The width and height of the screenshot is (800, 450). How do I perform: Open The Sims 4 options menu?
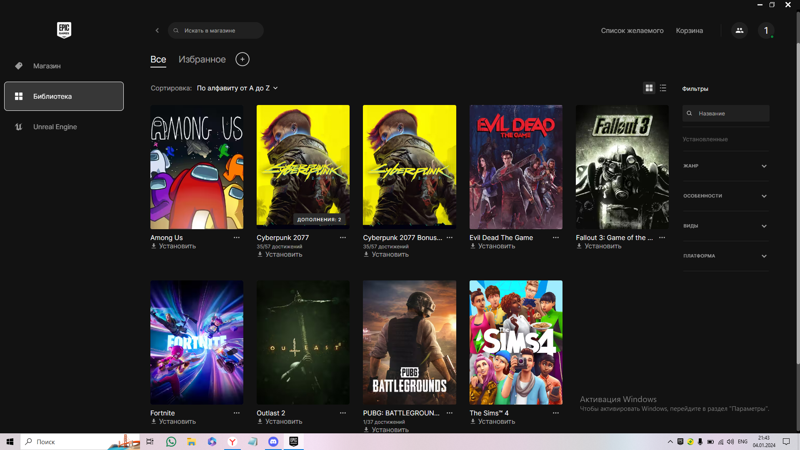point(556,413)
